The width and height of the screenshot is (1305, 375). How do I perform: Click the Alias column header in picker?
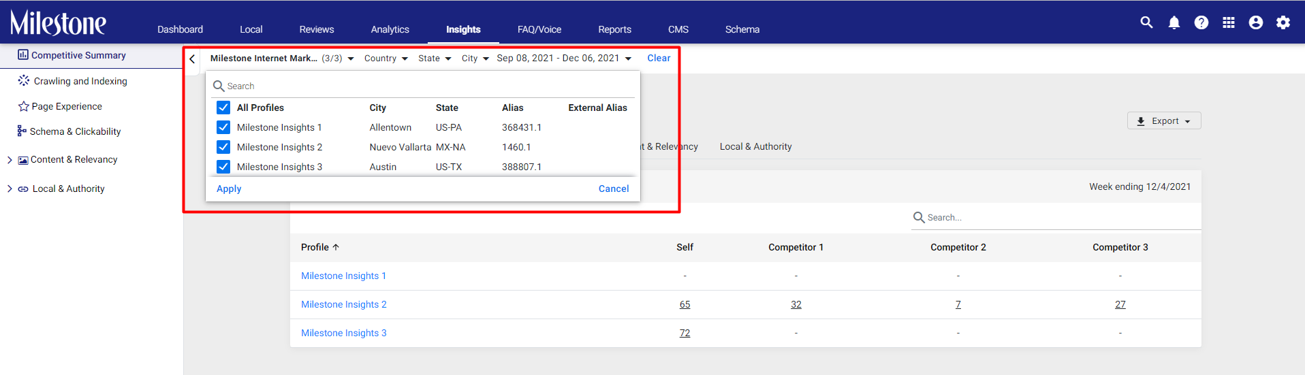[x=513, y=108]
